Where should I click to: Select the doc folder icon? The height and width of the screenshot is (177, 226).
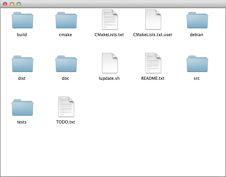(66, 64)
